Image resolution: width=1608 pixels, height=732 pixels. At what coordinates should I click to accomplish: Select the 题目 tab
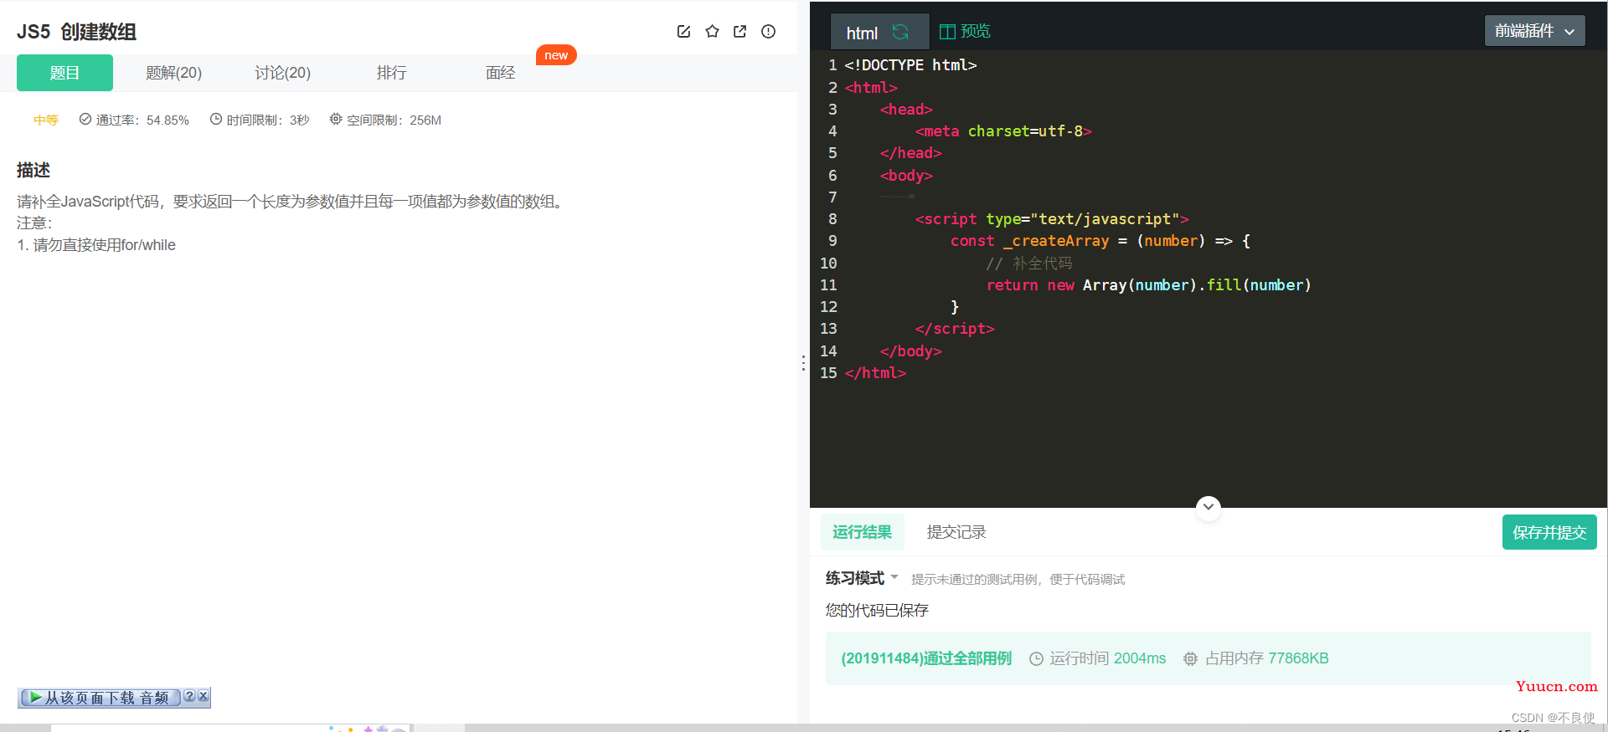tap(64, 73)
